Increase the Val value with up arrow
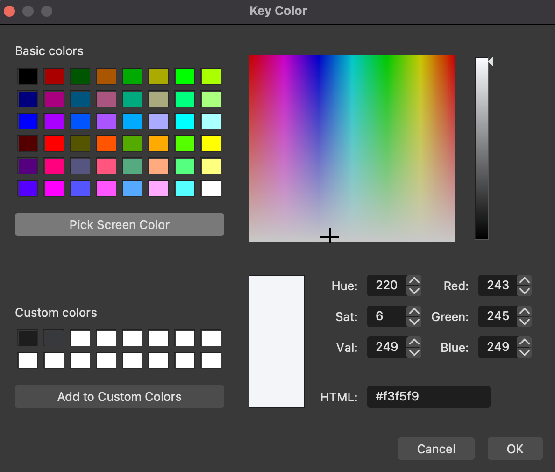The image size is (555, 472). (414, 342)
